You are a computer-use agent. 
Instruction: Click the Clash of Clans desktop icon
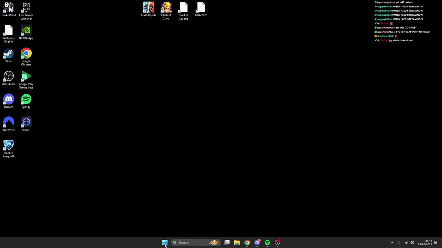[x=166, y=11]
